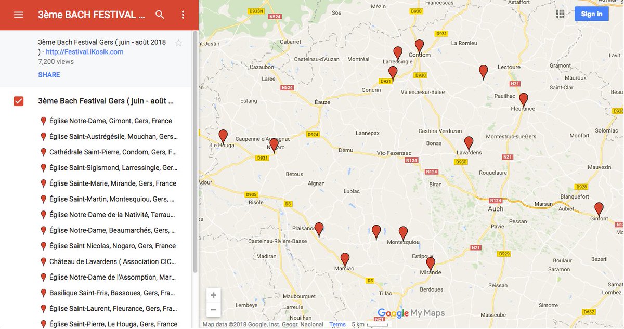The image size is (624, 329).
Task: Open the Festival.iKosik.com link
Action: (x=85, y=52)
